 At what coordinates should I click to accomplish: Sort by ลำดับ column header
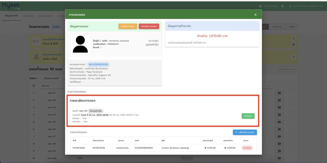tap(33, 78)
